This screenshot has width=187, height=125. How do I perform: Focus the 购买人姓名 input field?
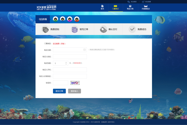(x=70, y=57)
